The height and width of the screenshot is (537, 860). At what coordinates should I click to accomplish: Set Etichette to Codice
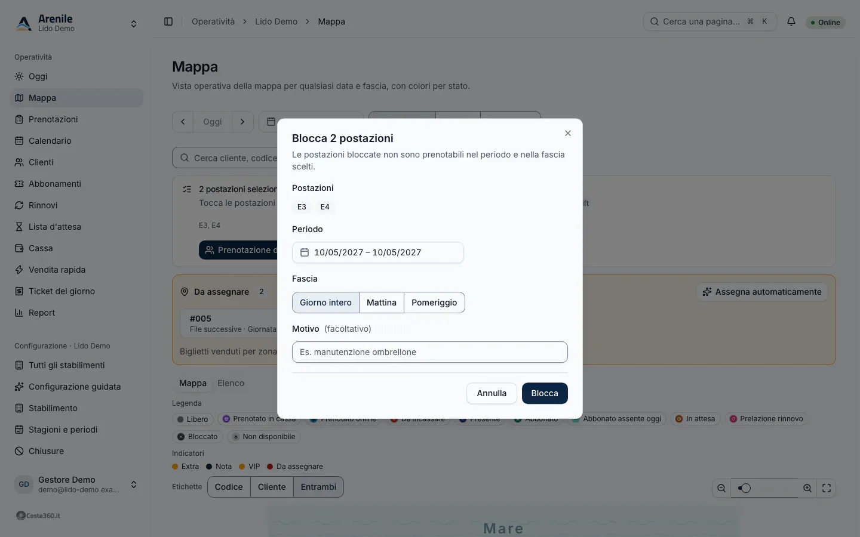(x=229, y=487)
